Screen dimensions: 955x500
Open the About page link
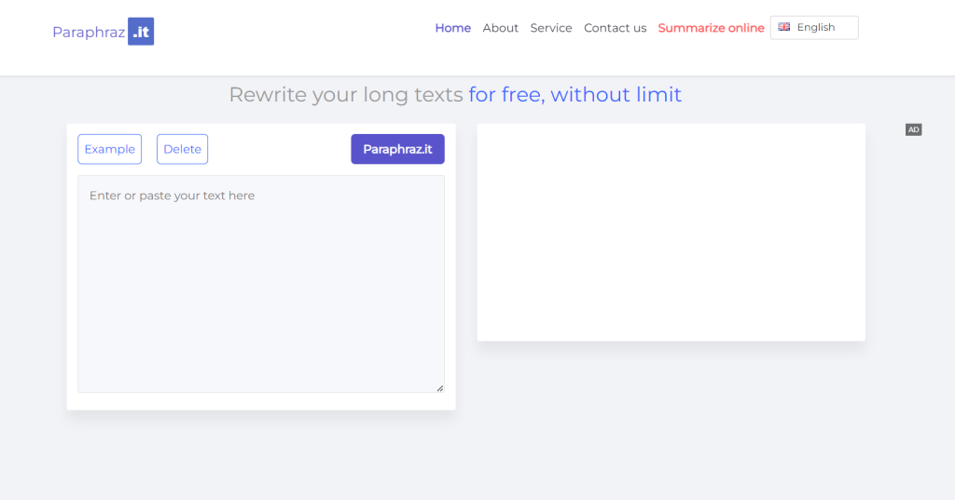[500, 28]
